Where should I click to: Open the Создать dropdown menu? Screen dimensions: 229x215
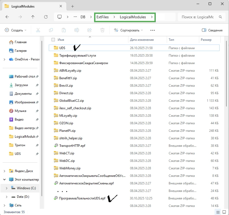(x=16, y=30)
